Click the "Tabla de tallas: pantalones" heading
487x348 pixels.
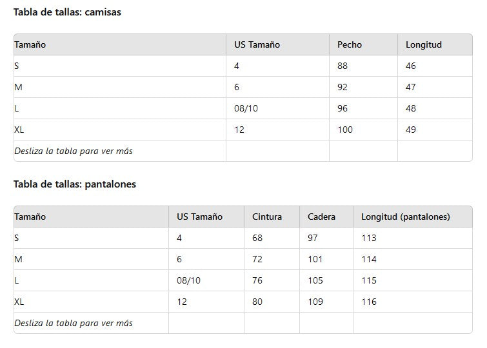click(75, 184)
